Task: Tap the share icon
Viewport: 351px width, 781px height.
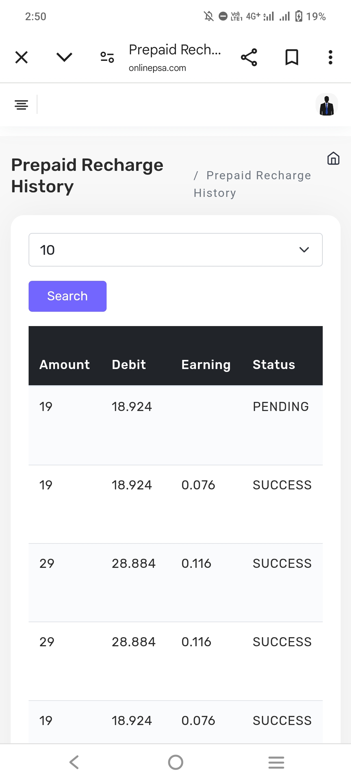Action: point(249,58)
